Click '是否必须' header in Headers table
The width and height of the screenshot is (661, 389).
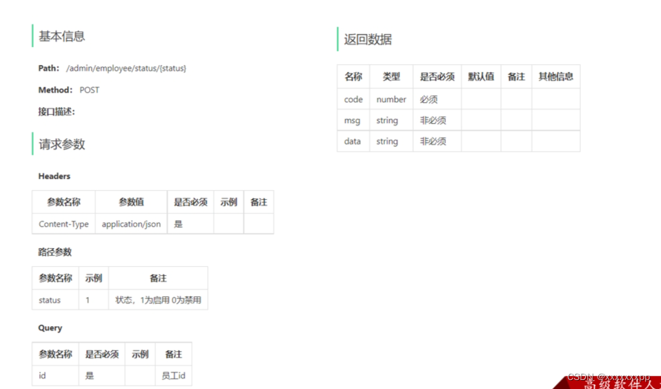pyautogui.click(x=190, y=202)
